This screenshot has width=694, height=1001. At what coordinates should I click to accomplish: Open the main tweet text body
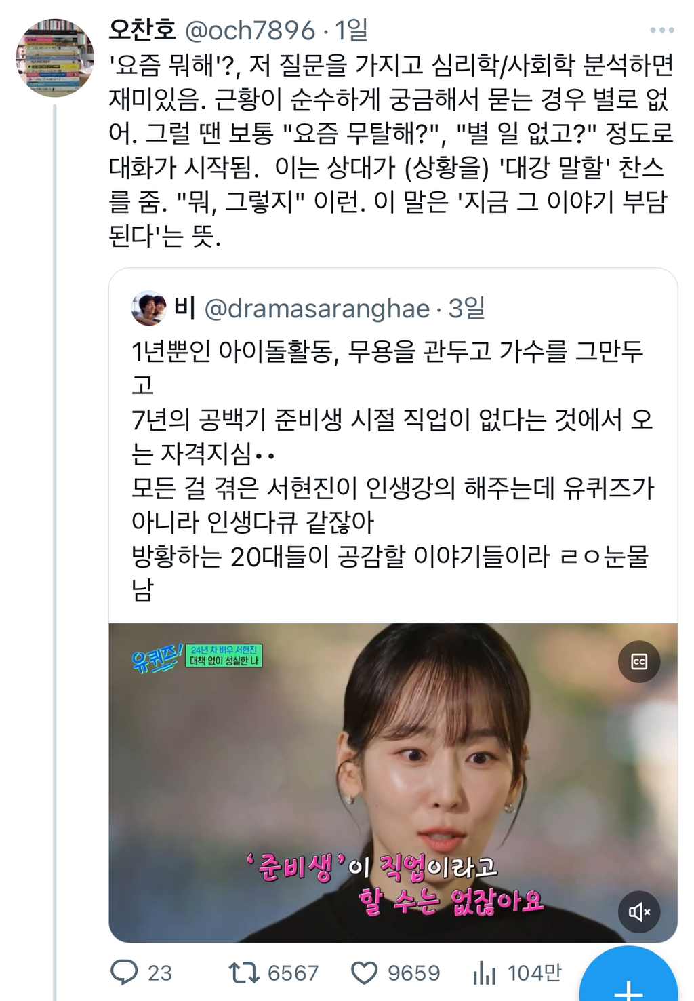[x=392, y=150]
